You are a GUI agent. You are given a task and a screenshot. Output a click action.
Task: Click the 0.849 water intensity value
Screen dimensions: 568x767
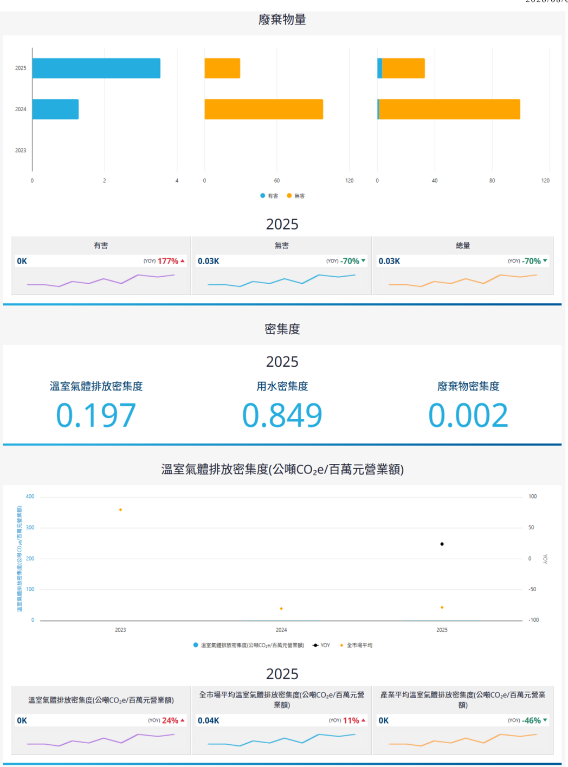tap(282, 416)
